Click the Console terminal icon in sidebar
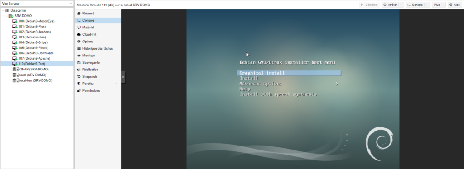The image size is (464, 169). point(79,21)
